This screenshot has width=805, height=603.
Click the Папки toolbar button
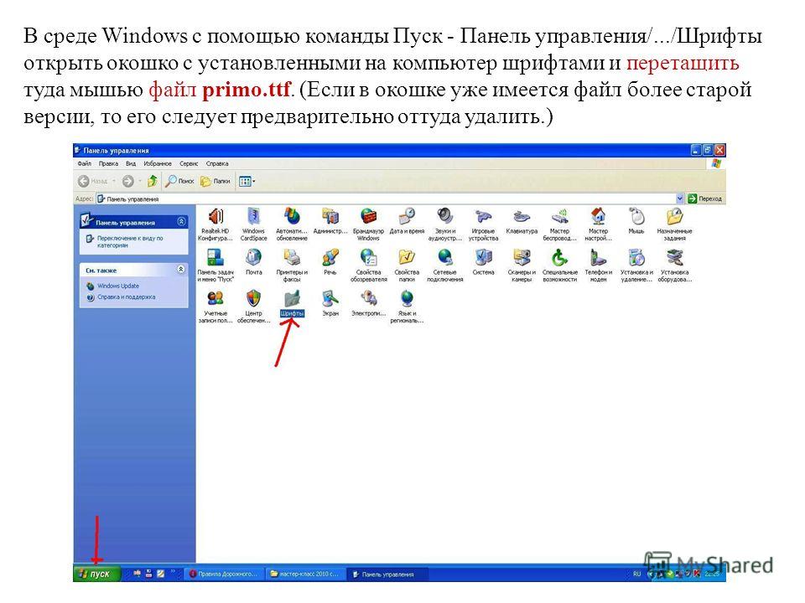tap(216, 181)
